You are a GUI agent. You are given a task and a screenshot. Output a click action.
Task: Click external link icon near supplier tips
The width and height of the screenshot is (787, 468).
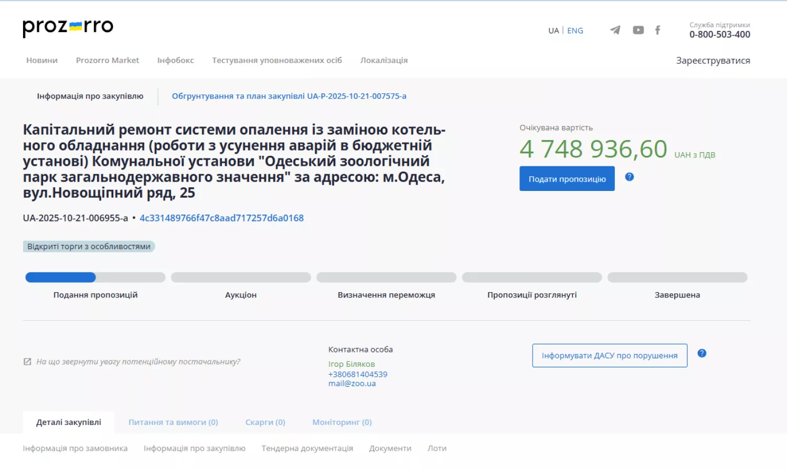(x=27, y=361)
